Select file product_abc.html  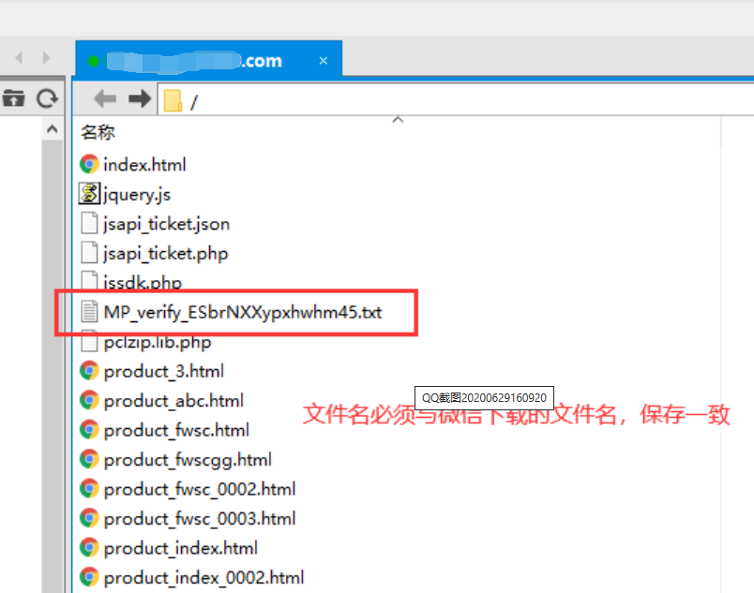173,401
